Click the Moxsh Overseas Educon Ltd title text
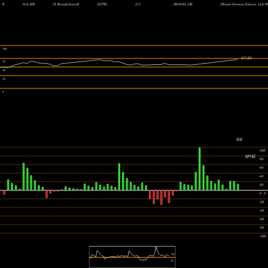 242,4
